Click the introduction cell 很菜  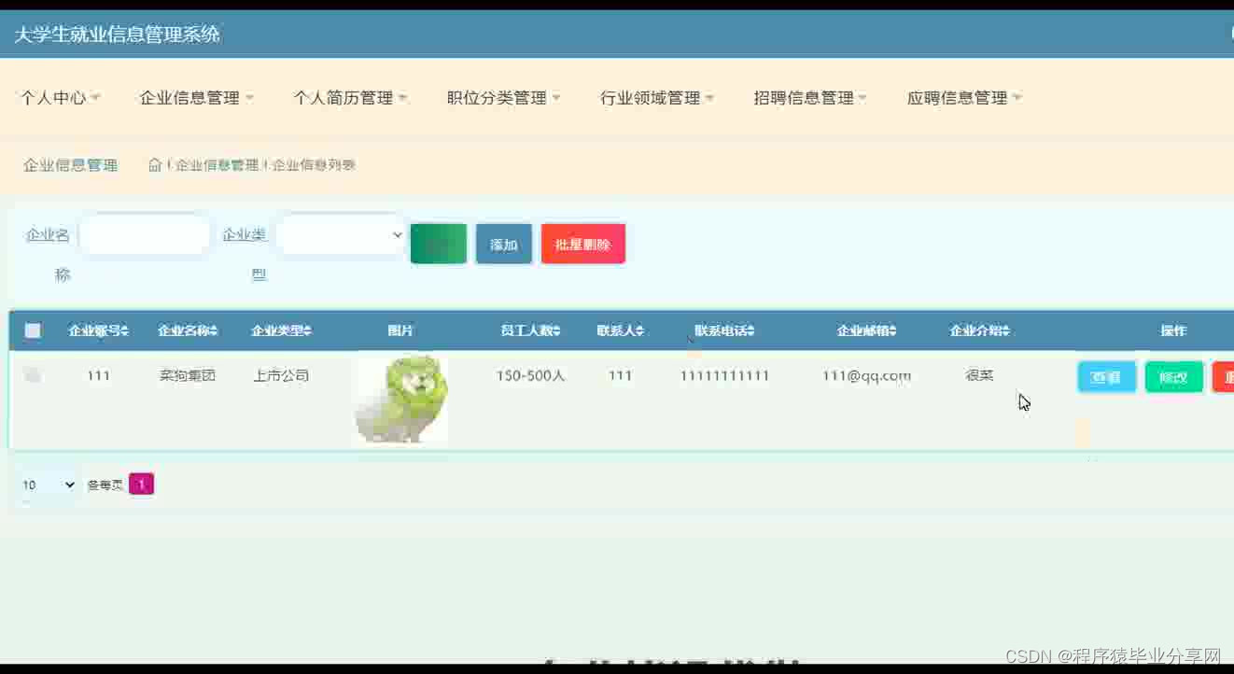pyautogui.click(x=979, y=375)
